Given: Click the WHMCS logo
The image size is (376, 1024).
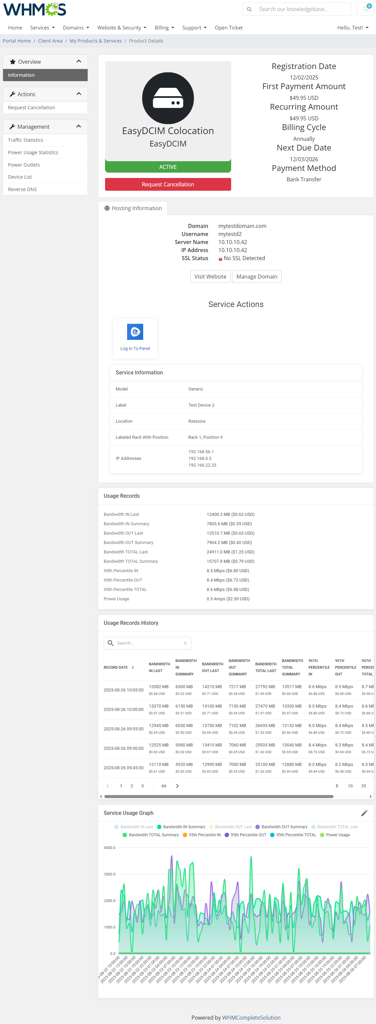Looking at the screenshot, I should click(x=34, y=9).
